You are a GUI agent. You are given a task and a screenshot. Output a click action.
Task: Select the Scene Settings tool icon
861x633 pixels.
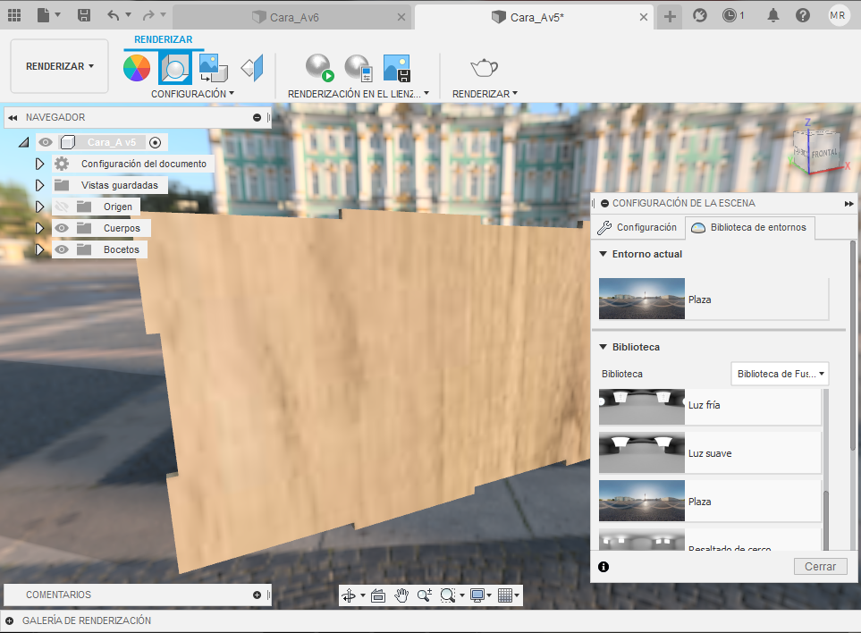pos(175,68)
